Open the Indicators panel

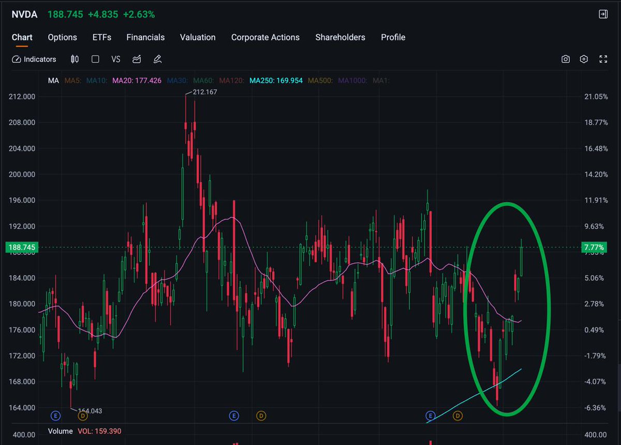34,59
